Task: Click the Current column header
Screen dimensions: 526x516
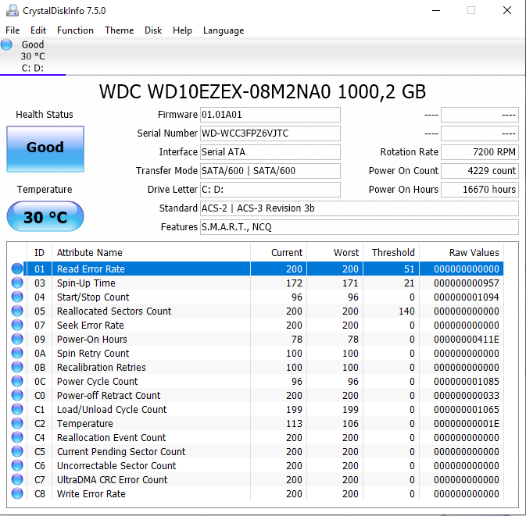Action: point(278,252)
